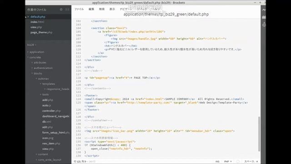
Task: Open the 検索 menu
Action: pos(102,9)
